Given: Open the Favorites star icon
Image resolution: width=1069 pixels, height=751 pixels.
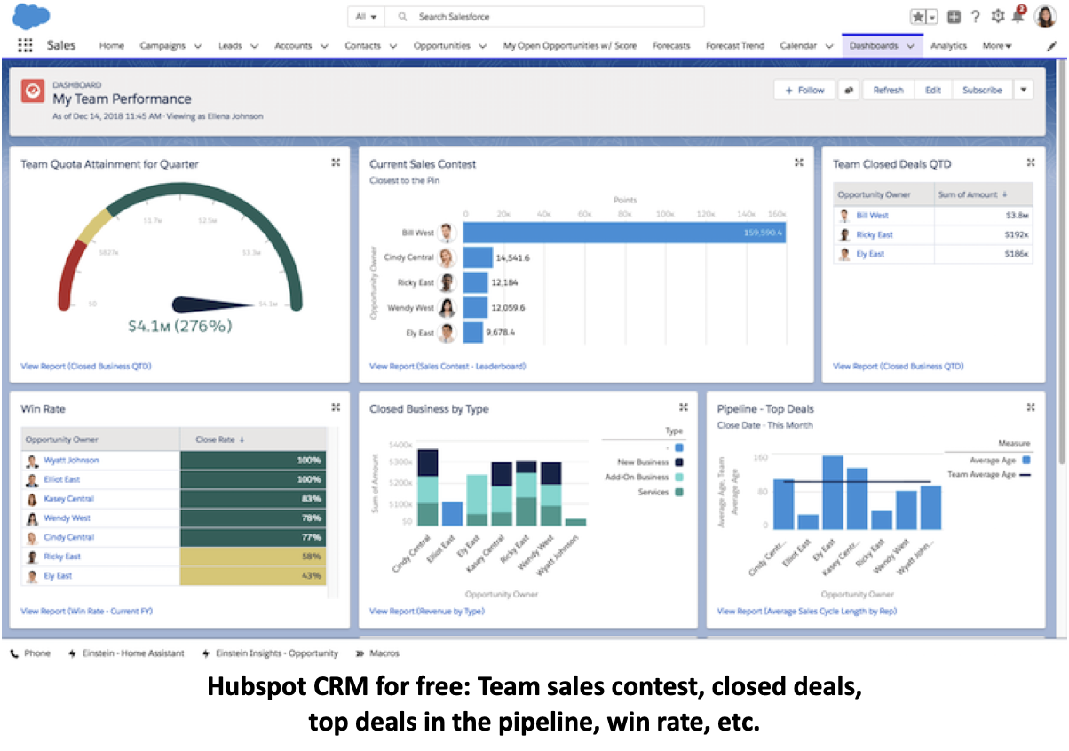Looking at the screenshot, I should (918, 17).
